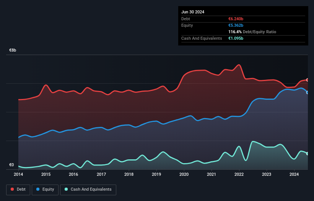Click the €6.240b debt value
This screenshot has height=201, width=314.
tap(236, 19)
